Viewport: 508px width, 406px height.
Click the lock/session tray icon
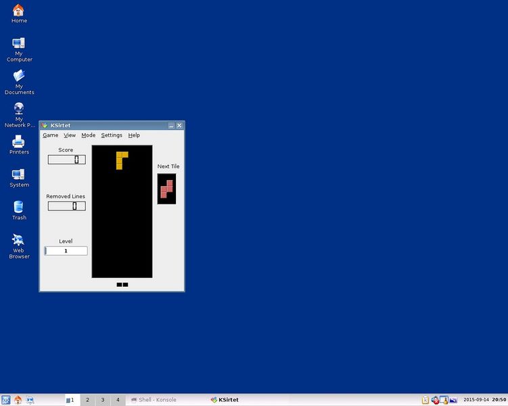[444, 401]
